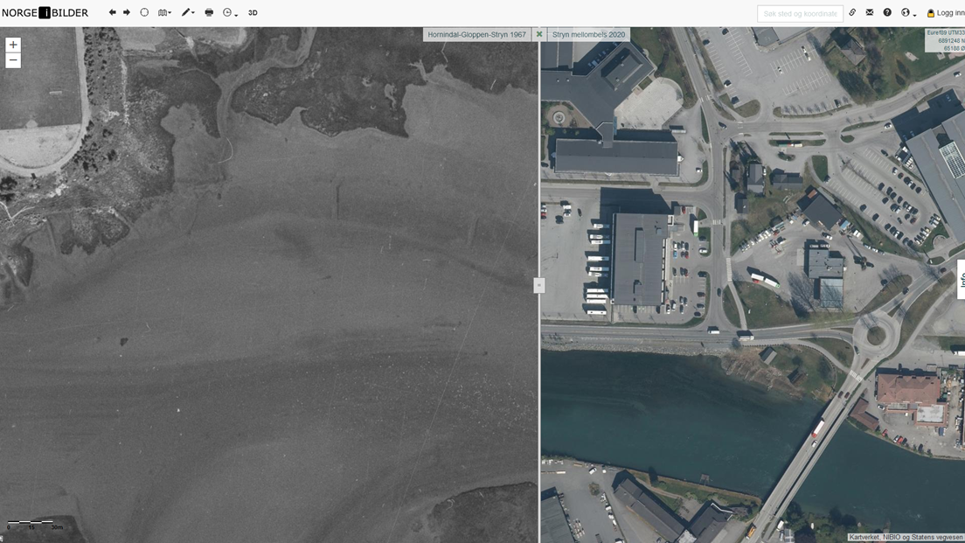Open the map layers dropdown
Image resolution: width=965 pixels, height=543 pixels.
coord(164,12)
